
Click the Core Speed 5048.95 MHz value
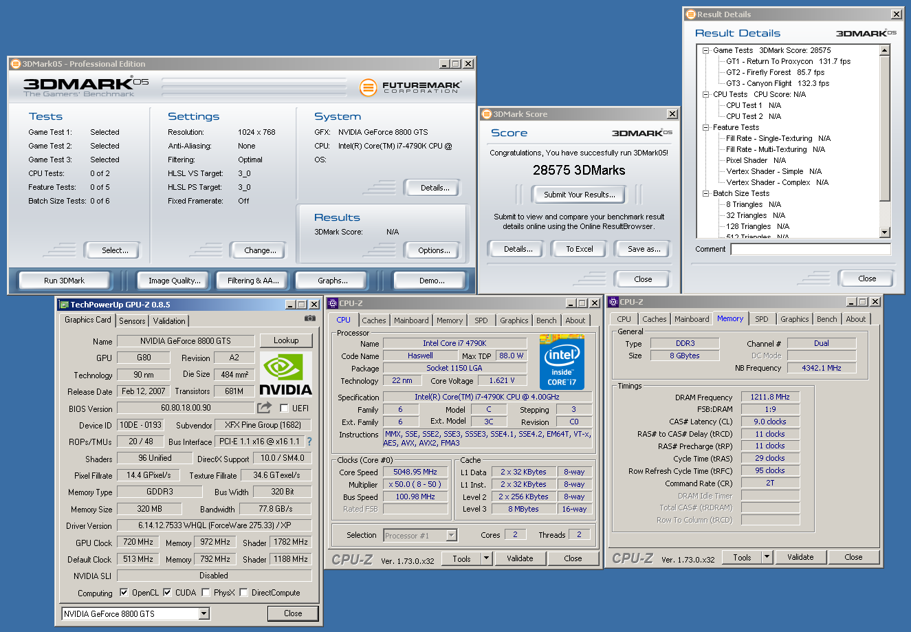coord(415,472)
